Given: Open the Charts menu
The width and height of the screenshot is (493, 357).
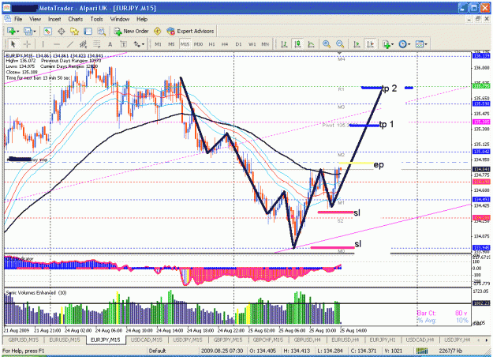Looking at the screenshot, I should click(76, 19).
